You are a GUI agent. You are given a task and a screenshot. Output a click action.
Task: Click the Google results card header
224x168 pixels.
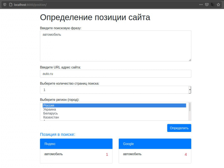click(x=155, y=144)
